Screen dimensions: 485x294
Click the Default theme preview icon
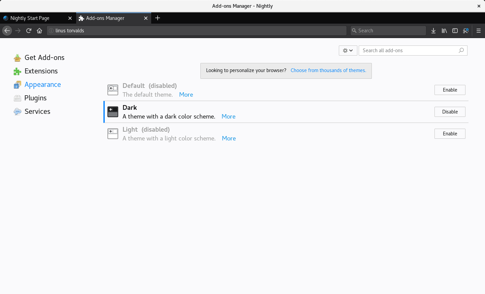click(113, 90)
